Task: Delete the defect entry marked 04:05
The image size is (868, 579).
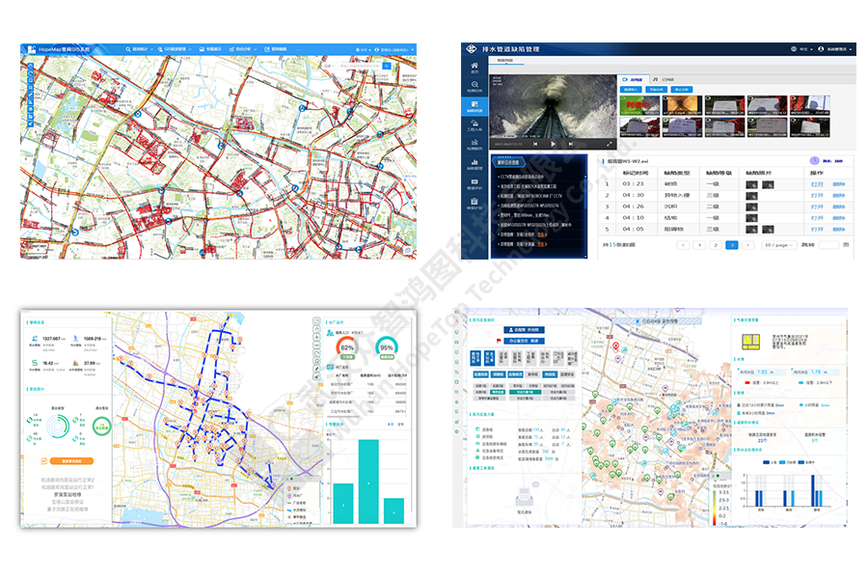Action: pyautogui.click(x=839, y=229)
